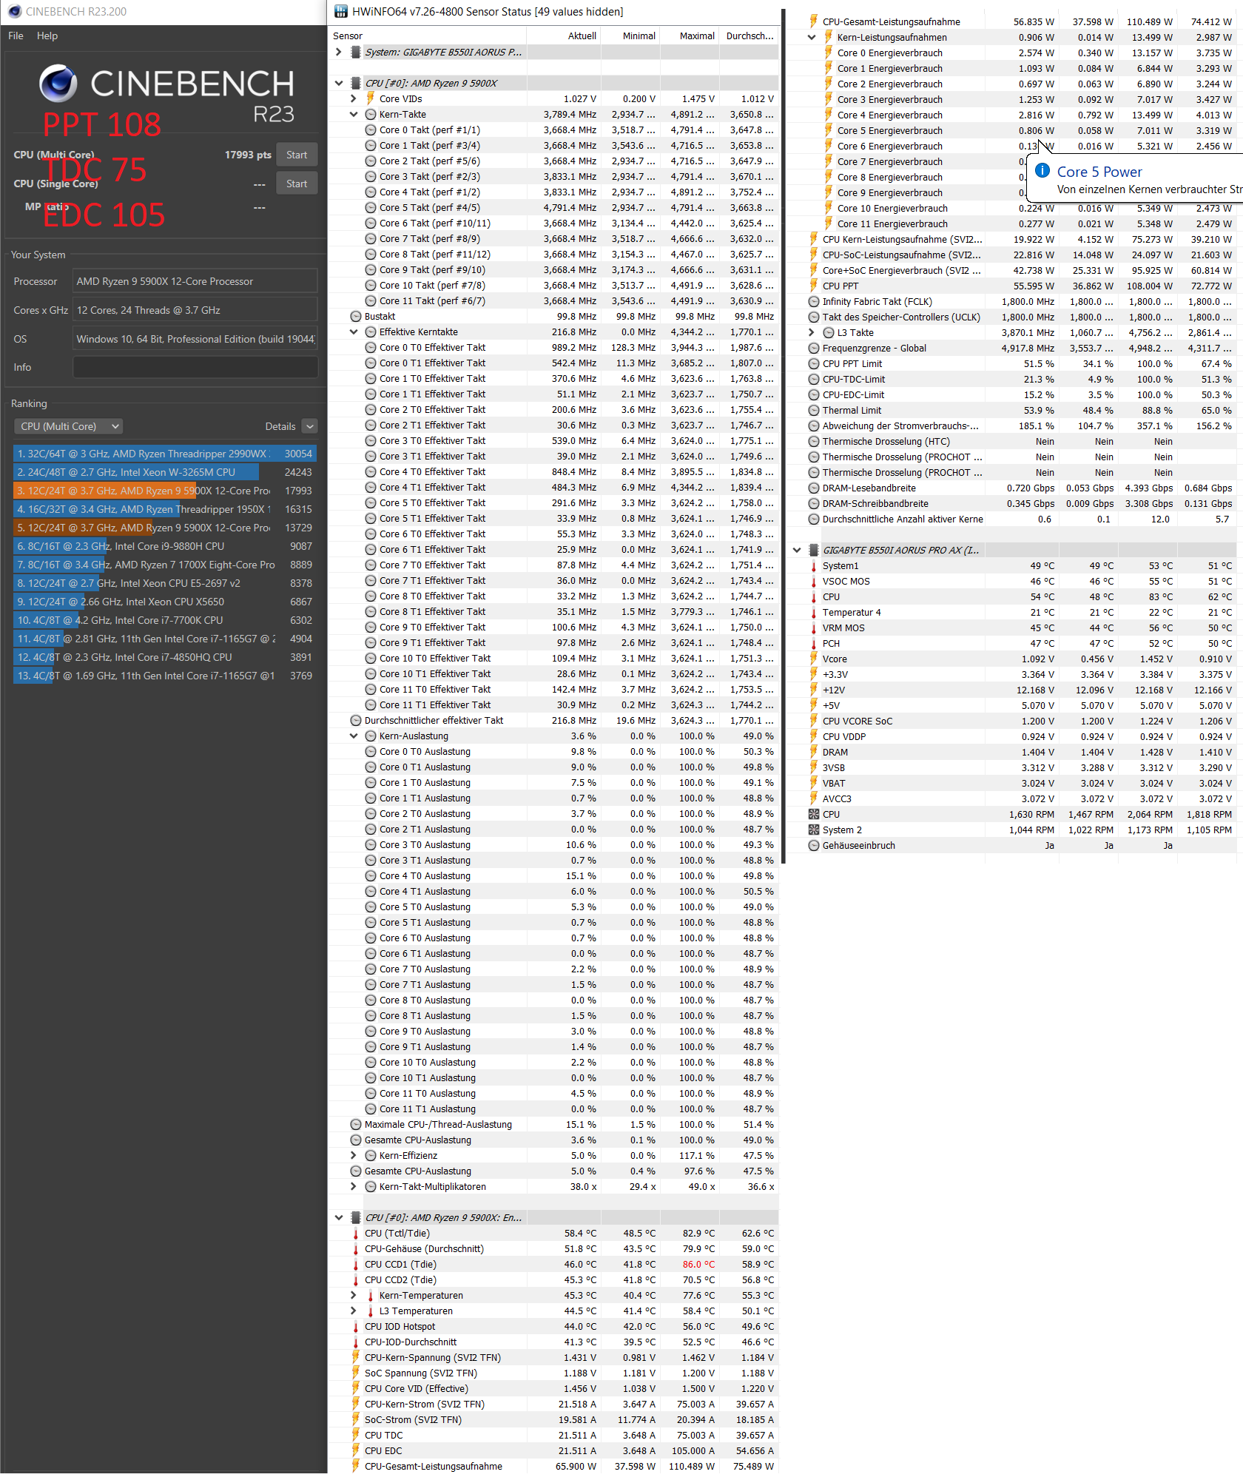Select the Threadripper 2990WX ranking entry
Image resolution: width=1243 pixels, height=1480 pixels.
click(x=165, y=454)
